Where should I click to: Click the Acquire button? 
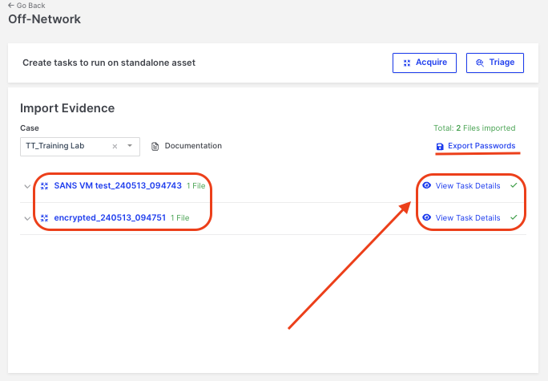click(425, 63)
